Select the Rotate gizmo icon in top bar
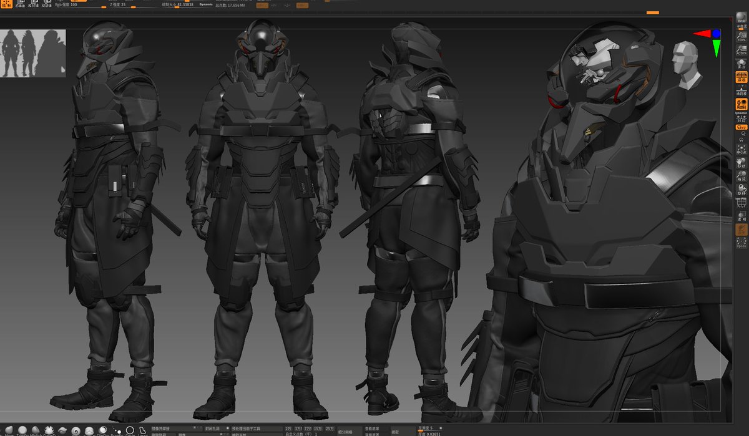The image size is (749, 436). tap(47, 4)
